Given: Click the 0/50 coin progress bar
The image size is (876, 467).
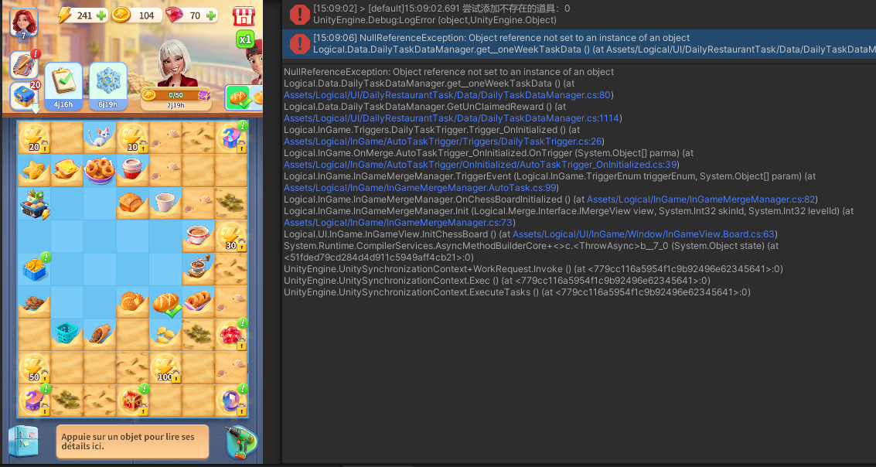Looking at the screenshot, I should coord(175,95).
